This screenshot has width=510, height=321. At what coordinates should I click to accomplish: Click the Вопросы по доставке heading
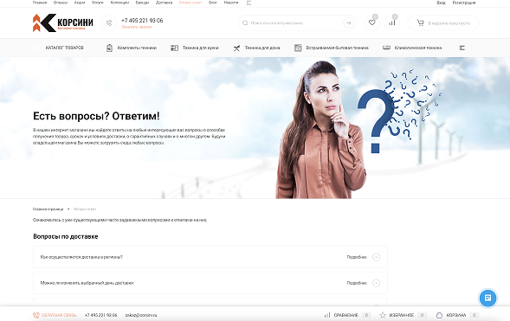click(x=66, y=236)
